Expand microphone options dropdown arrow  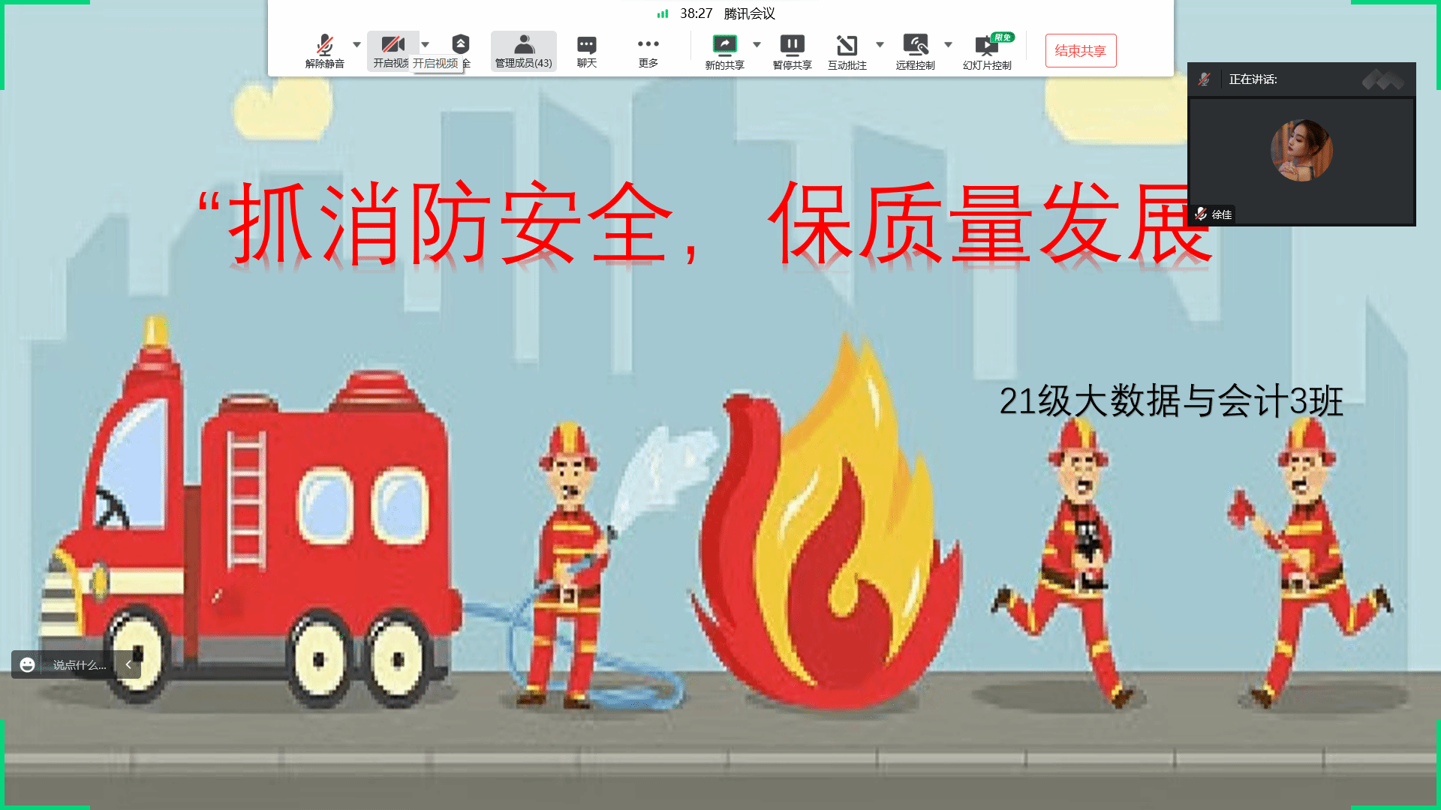[x=357, y=44]
